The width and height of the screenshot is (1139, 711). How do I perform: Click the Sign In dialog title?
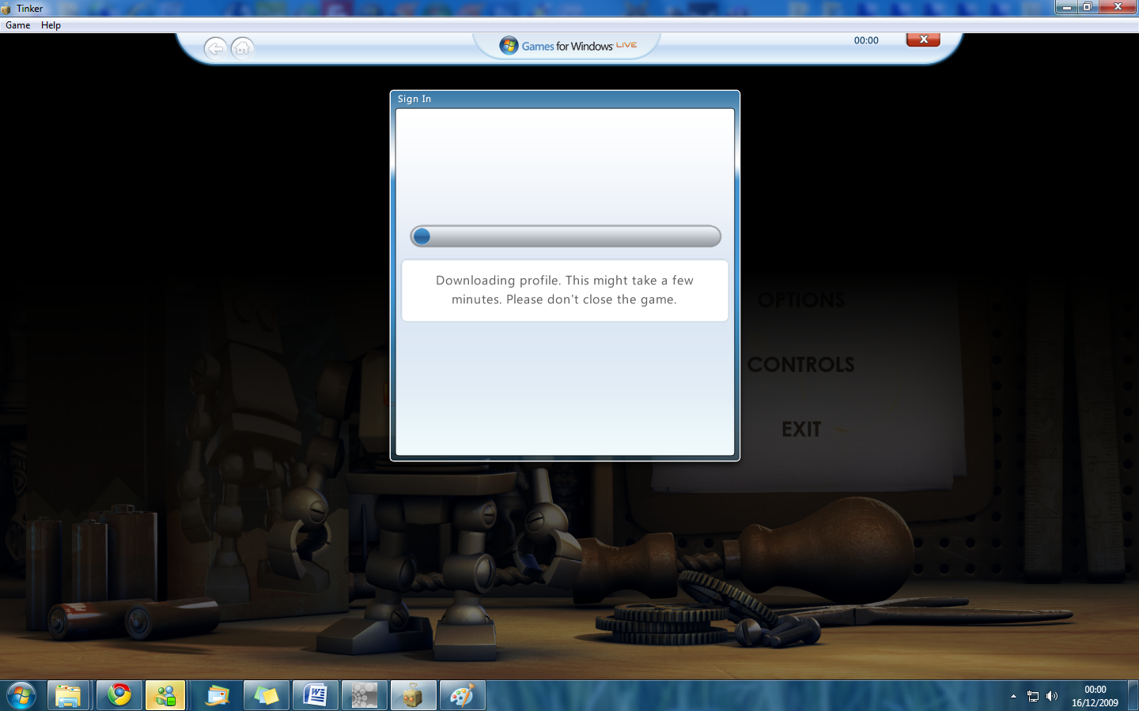(x=414, y=99)
